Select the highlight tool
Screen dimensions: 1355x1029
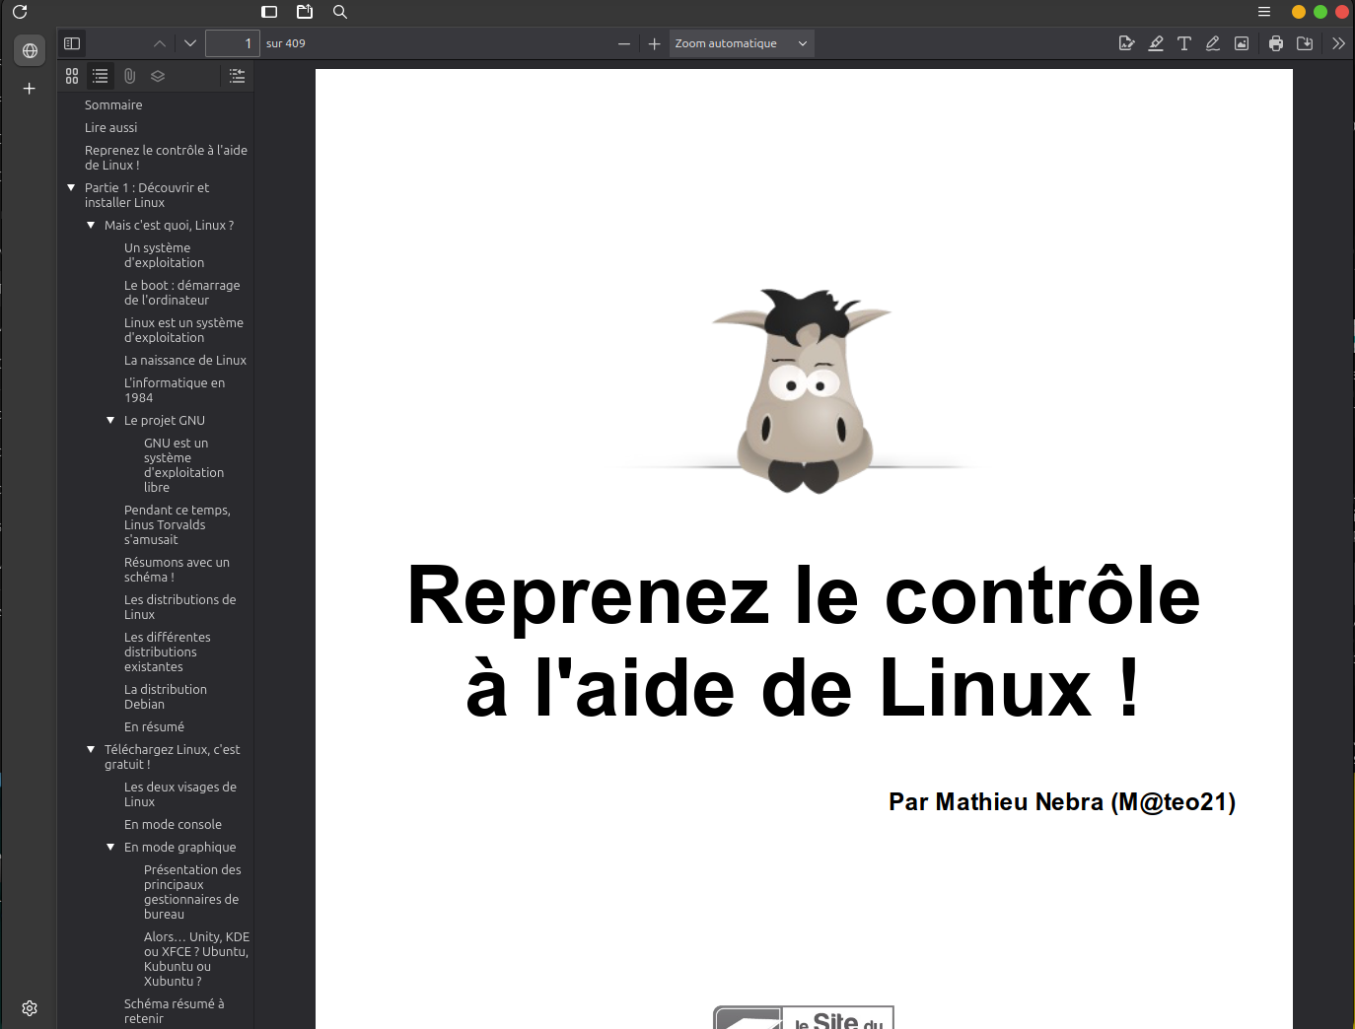point(1156,43)
